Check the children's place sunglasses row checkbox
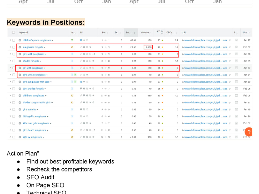This screenshot has width=259, height=194. click(x=14, y=40)
